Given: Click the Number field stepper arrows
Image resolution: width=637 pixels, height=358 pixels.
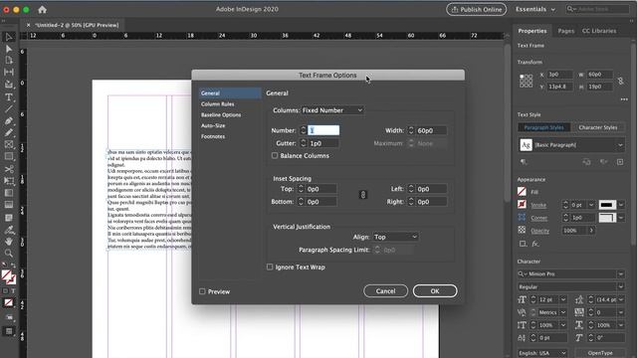Looking at the screenshot, I should [x=303, y=130].
